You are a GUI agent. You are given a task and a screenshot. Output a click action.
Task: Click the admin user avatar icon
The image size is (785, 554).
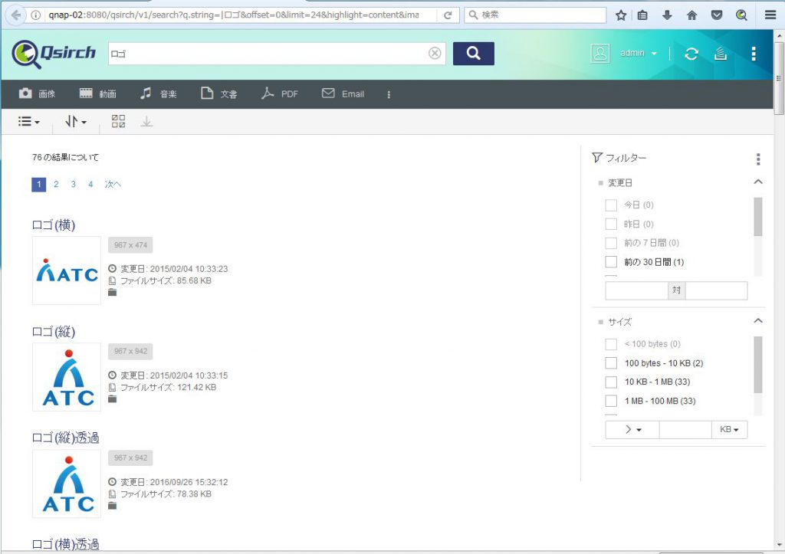(599, 53)
